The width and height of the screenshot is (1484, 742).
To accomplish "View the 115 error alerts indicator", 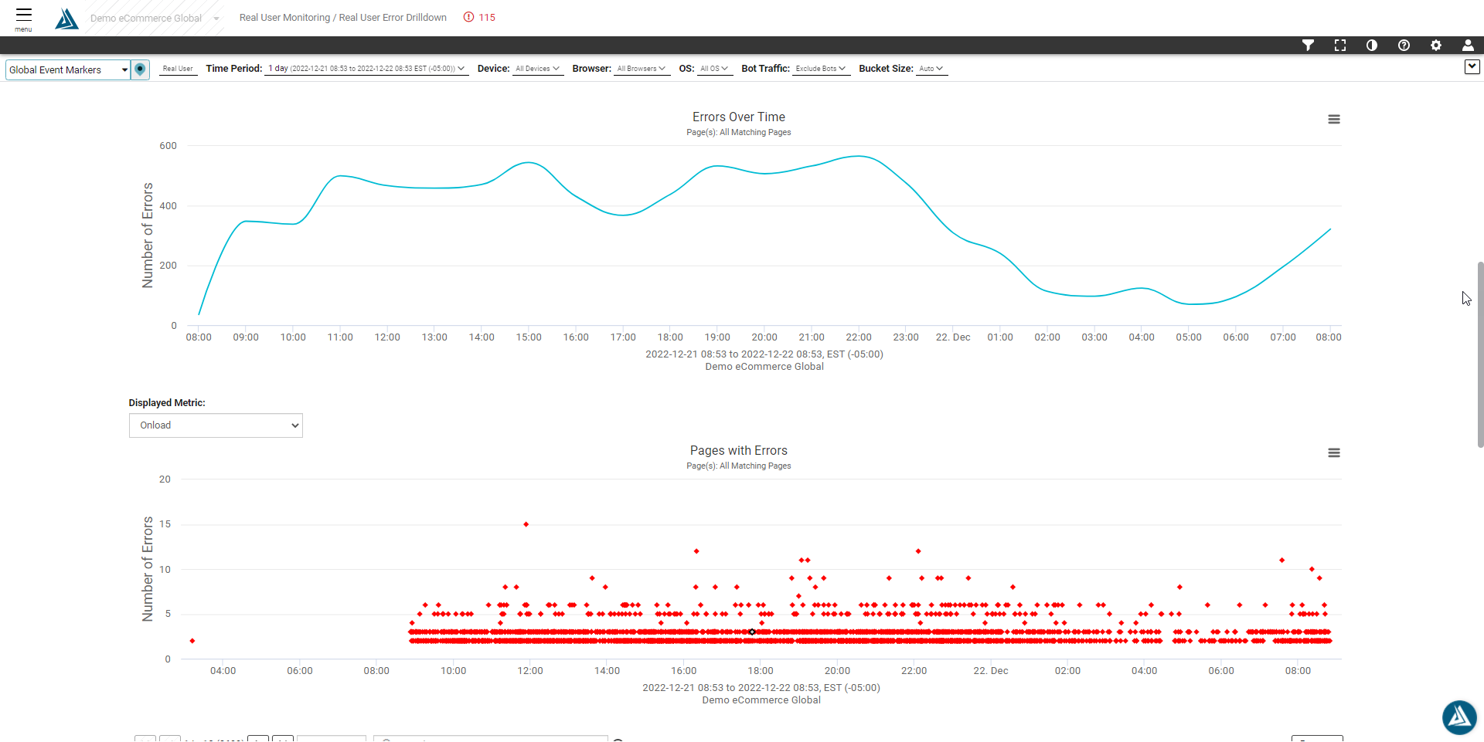I will click(479, 18).
